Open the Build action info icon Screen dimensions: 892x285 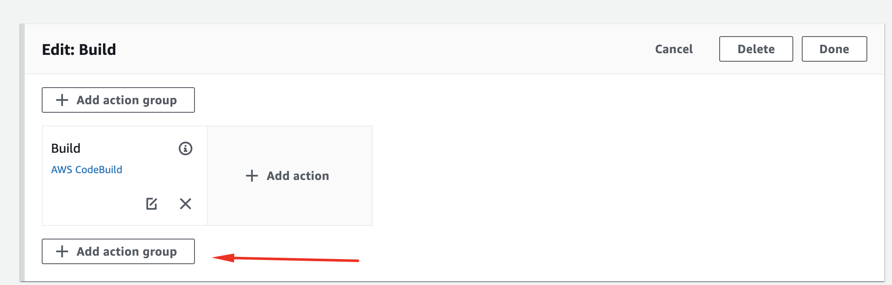tap(185, 148)
